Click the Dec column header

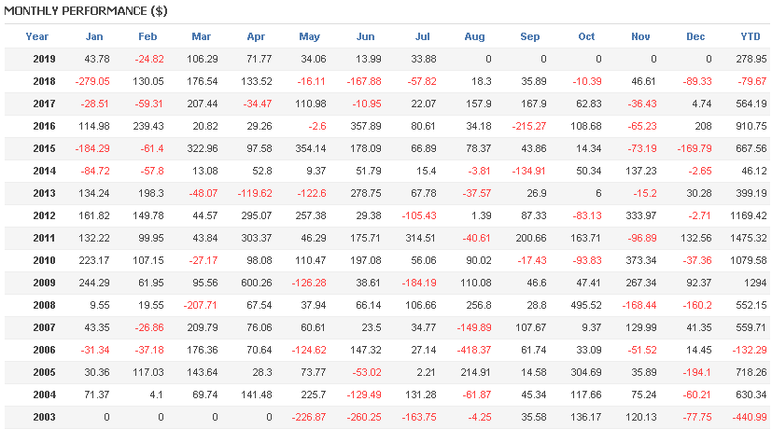point(695,36)
